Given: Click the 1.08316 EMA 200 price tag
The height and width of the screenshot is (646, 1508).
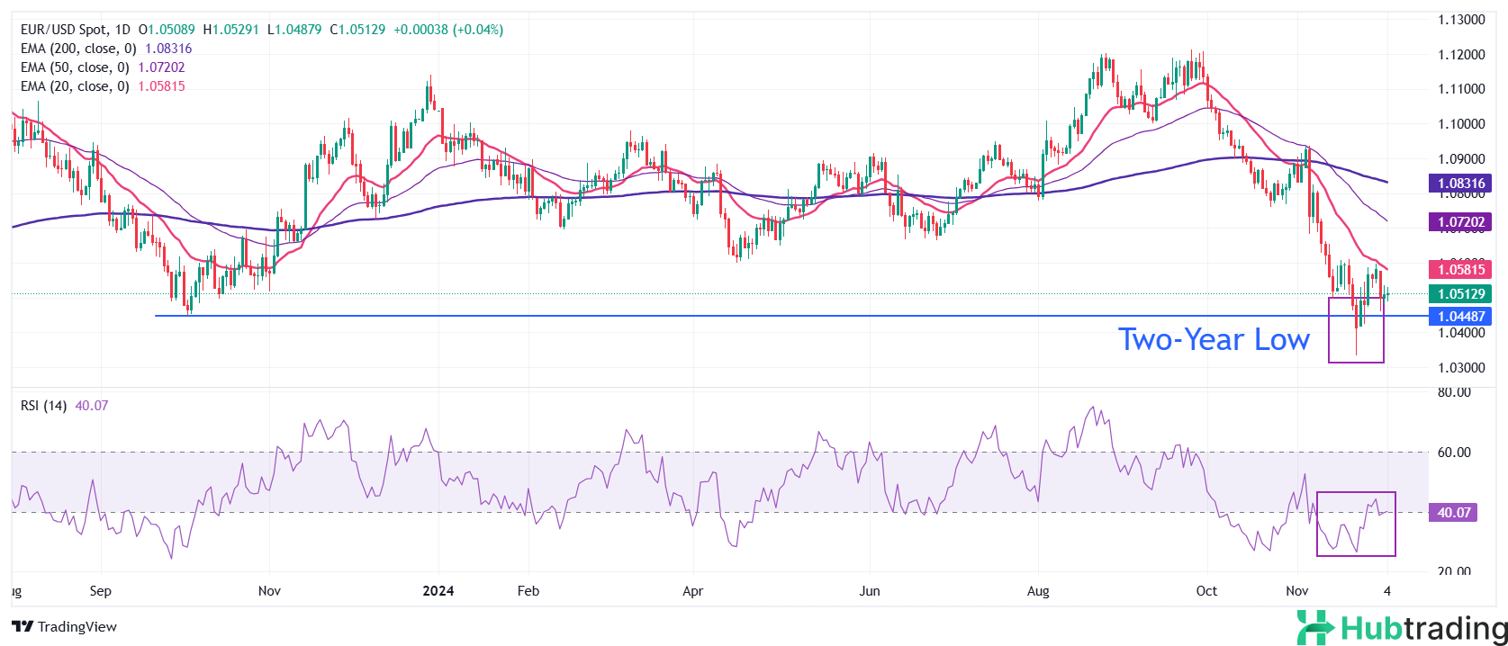Looking at the screenshot, I should 1460,184.
